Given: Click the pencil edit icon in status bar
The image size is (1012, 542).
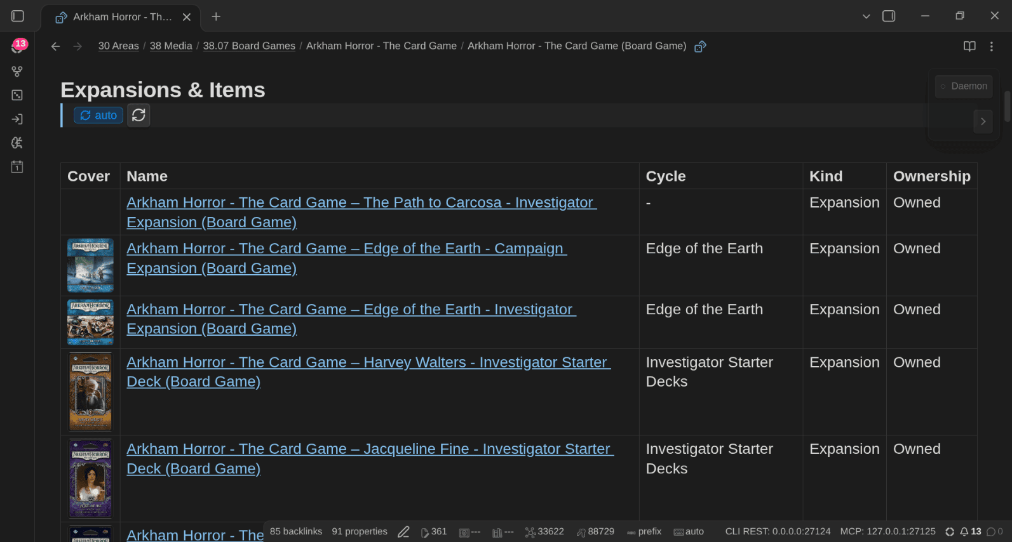Looking at the screenshot, I should tap(403, 532).
